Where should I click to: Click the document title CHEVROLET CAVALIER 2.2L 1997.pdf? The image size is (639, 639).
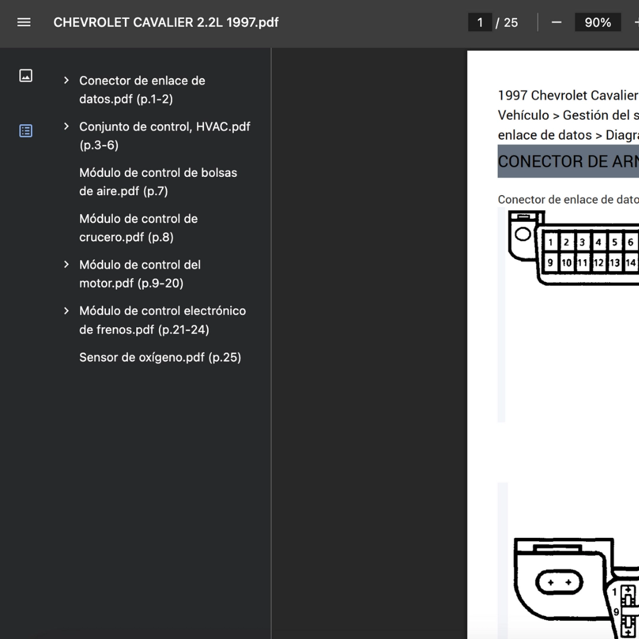click(x=166, y=22)
